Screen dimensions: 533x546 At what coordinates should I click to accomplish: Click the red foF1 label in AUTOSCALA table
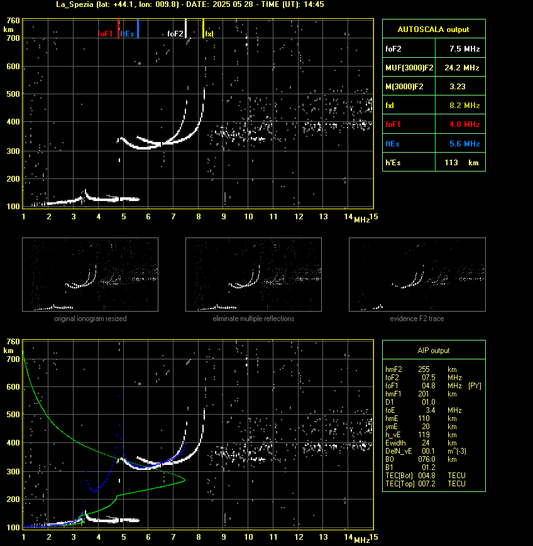(393, 124)
